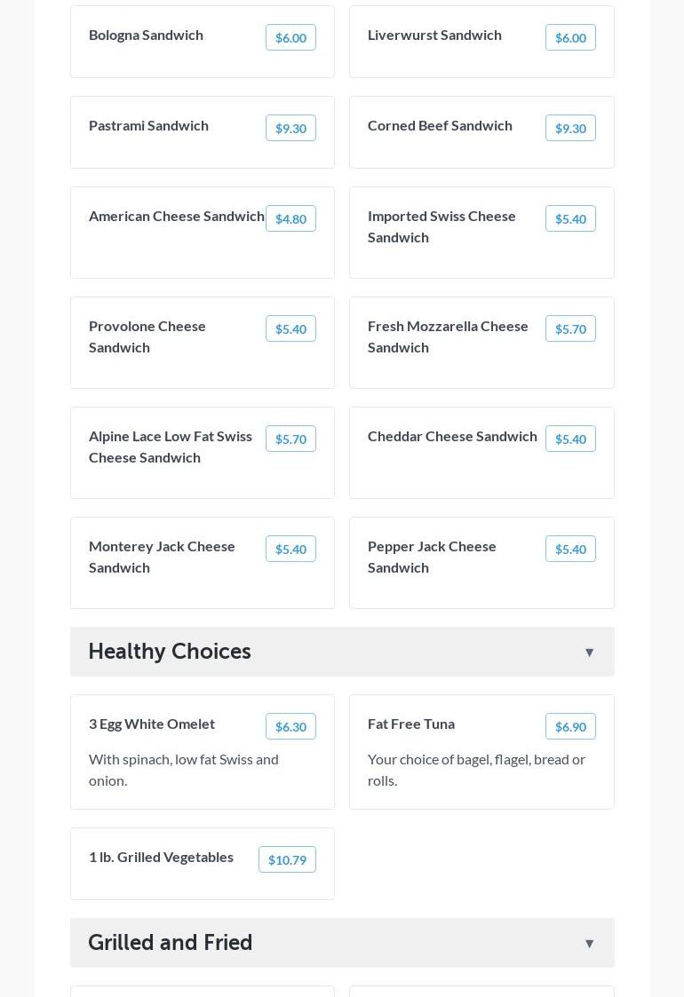684x997 pixels.
Task: Collapse the Healthy Choices section arrow
Action: [x=589, y=653]
